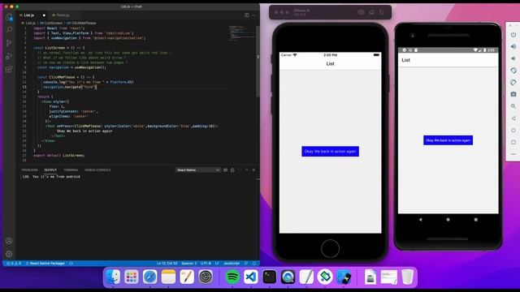Open notifications bell in status bar
Viewport: 520px width, 292px height.
254,264
